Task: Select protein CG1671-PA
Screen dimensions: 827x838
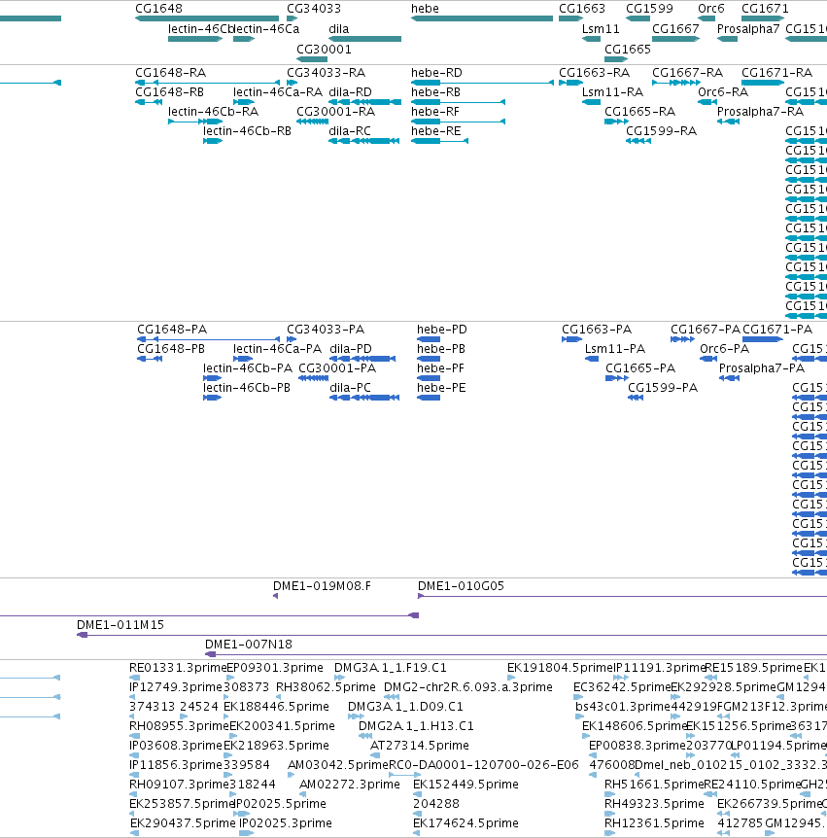Action: (777, 330)
